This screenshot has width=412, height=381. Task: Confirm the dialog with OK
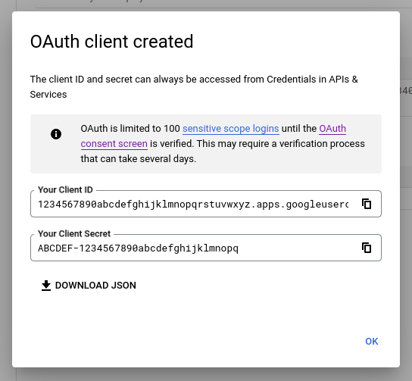pyautogui.click(x=372, y=342)
